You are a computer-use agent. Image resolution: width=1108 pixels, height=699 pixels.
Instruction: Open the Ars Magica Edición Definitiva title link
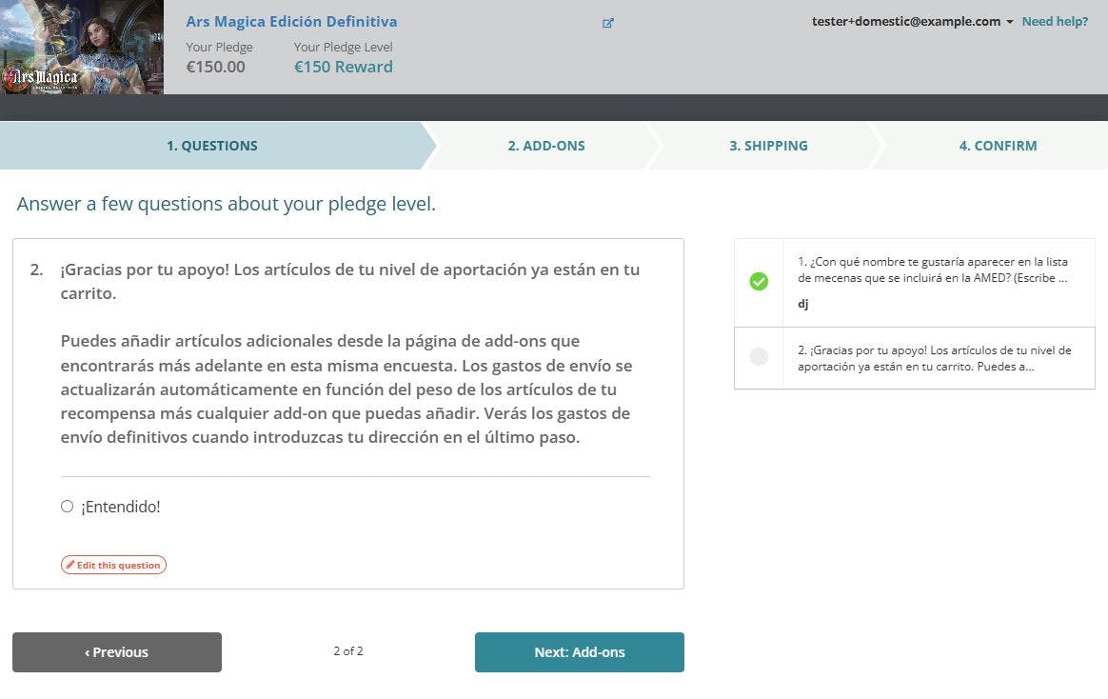point(291,21)
